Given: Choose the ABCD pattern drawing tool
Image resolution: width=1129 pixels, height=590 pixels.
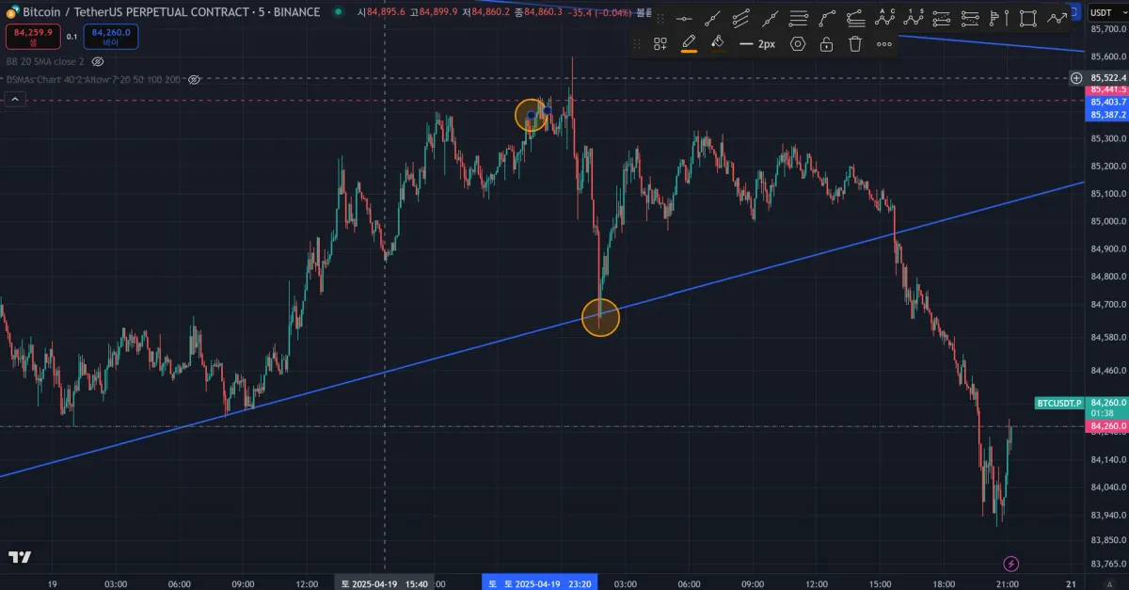Looking at the screenshot, I should 884,18.
